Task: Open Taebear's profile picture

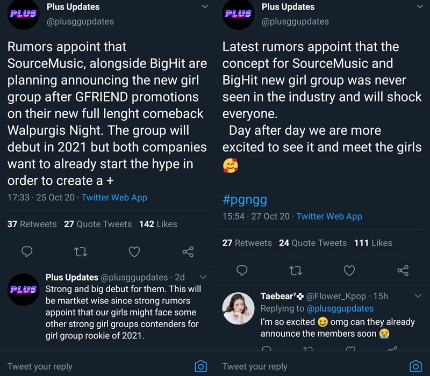Action: click(238, 309)
